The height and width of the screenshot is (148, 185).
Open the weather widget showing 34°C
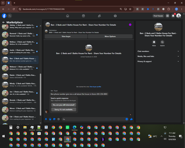pos(152,136)
